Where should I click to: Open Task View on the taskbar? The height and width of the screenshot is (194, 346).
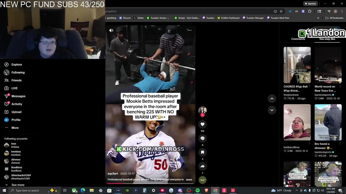point(65,190)
